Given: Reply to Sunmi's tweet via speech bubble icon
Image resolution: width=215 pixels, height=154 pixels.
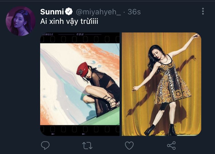Looking at the screenshot, I should pyautogui.click(x=45, y=145).
